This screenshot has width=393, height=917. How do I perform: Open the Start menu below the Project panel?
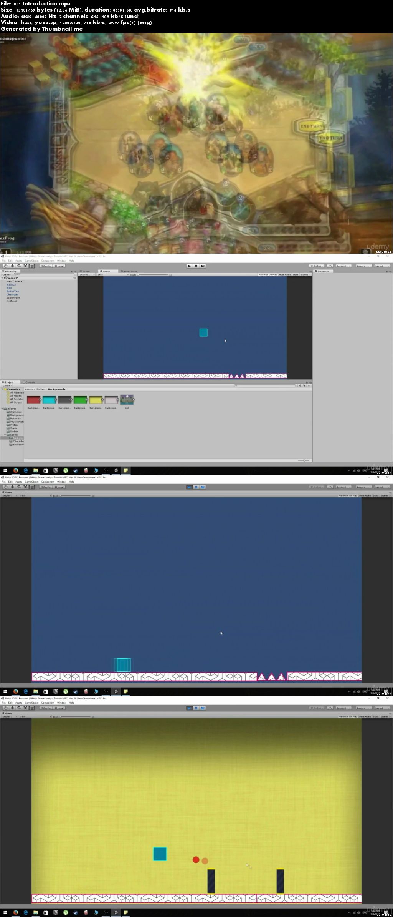point(5,470)
